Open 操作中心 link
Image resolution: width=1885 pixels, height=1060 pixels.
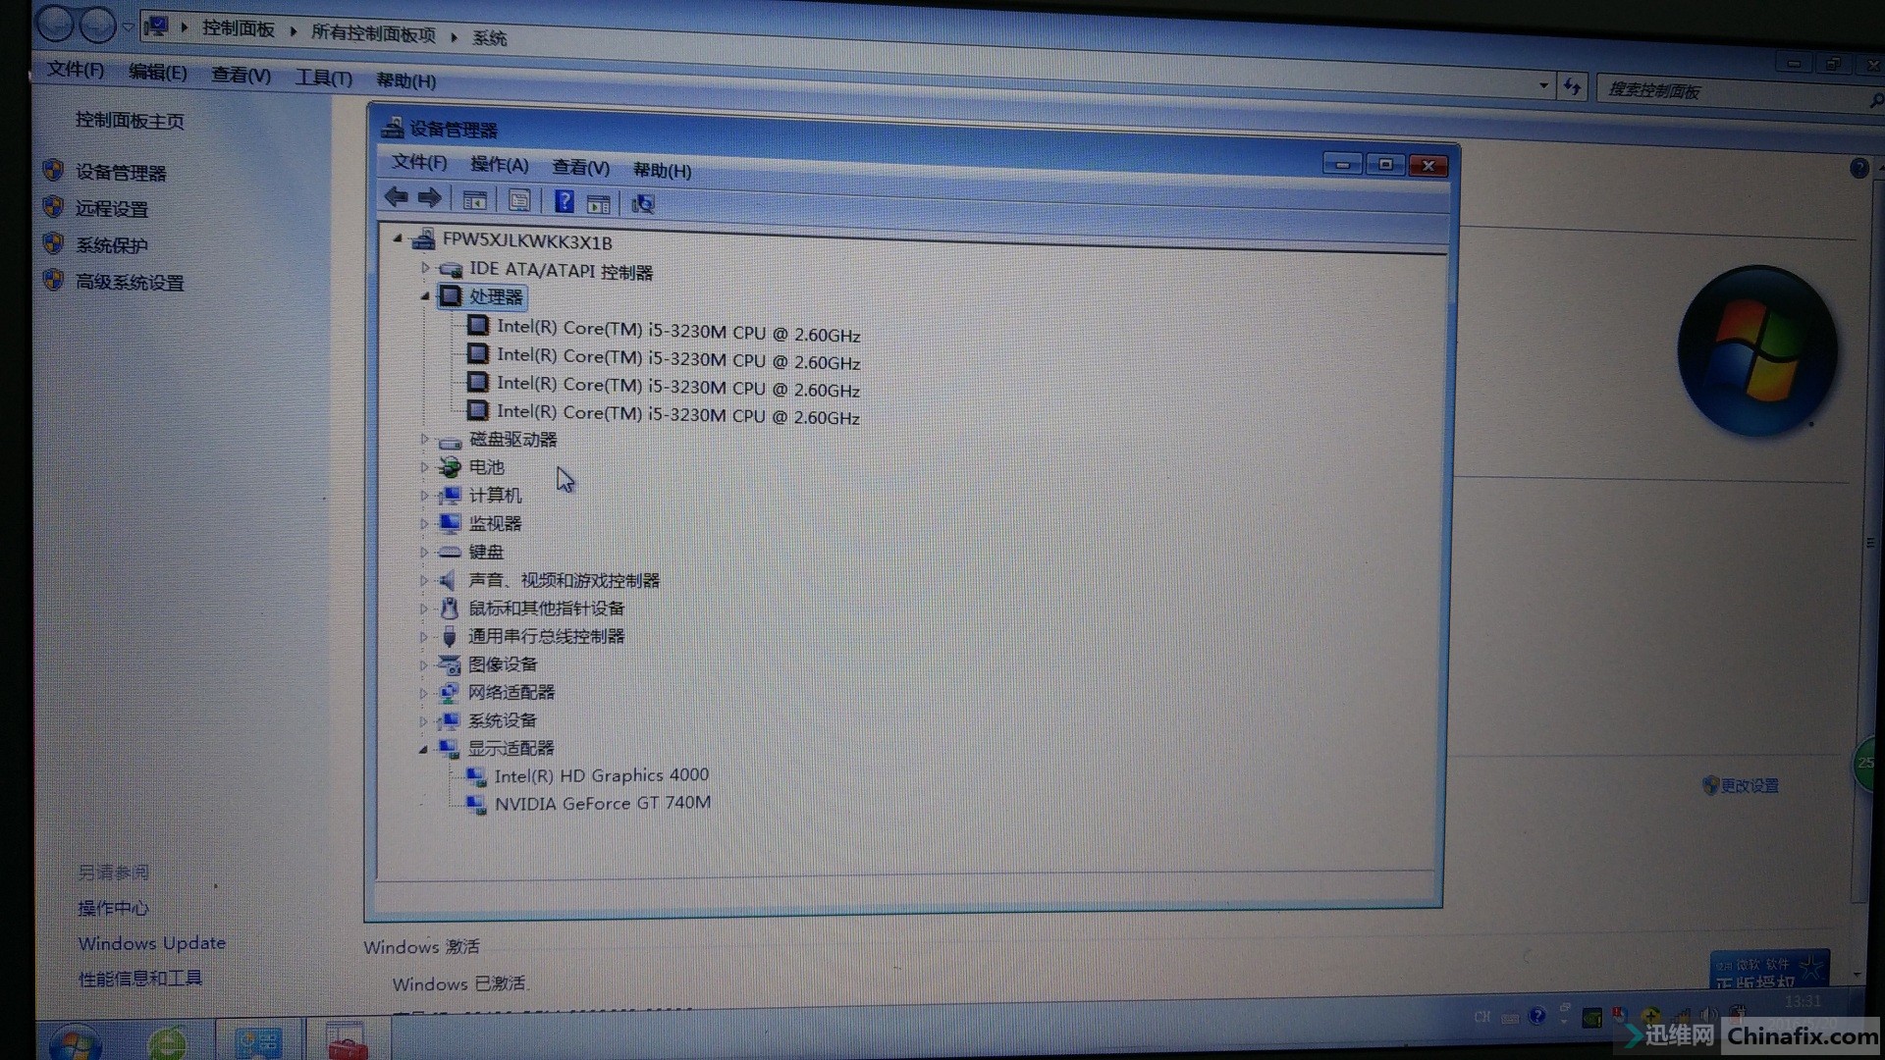(x=113, y=908)
